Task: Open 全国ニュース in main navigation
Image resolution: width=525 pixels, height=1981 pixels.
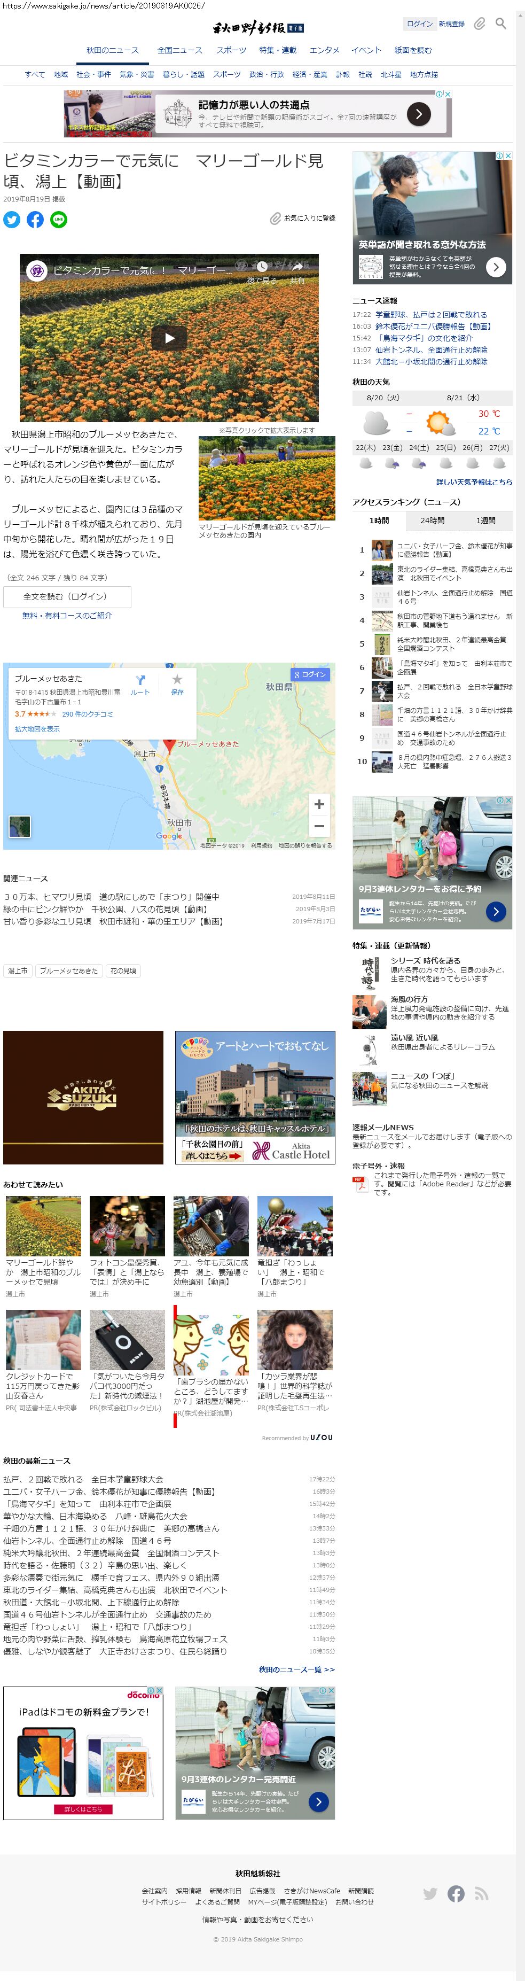Action: pos(179,50)
